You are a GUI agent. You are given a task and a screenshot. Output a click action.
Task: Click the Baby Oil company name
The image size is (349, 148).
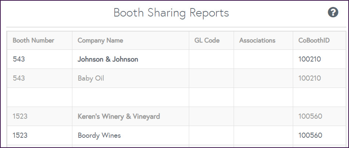[91, 78]
